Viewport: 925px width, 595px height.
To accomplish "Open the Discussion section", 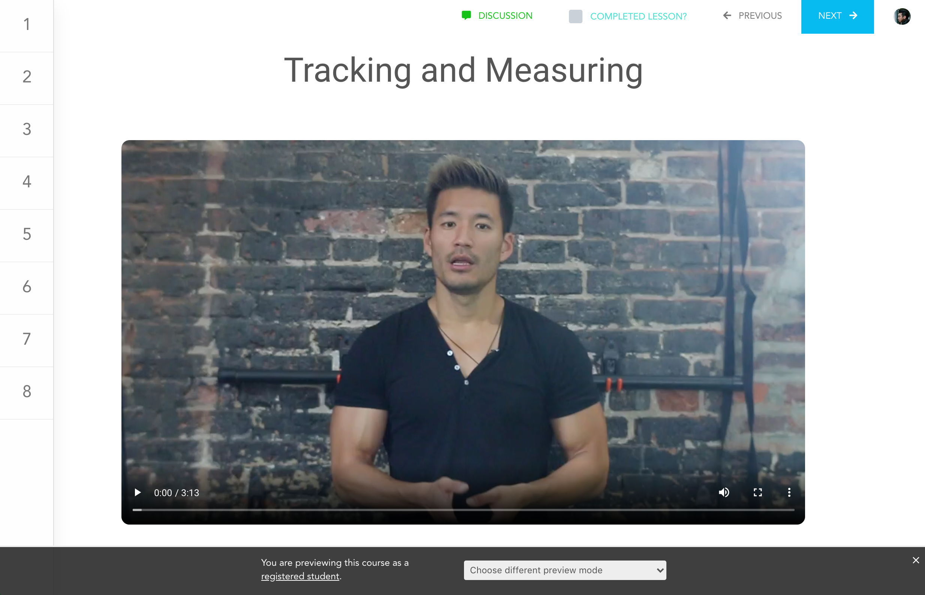I will pyautogui.click(x=497, y=16).
